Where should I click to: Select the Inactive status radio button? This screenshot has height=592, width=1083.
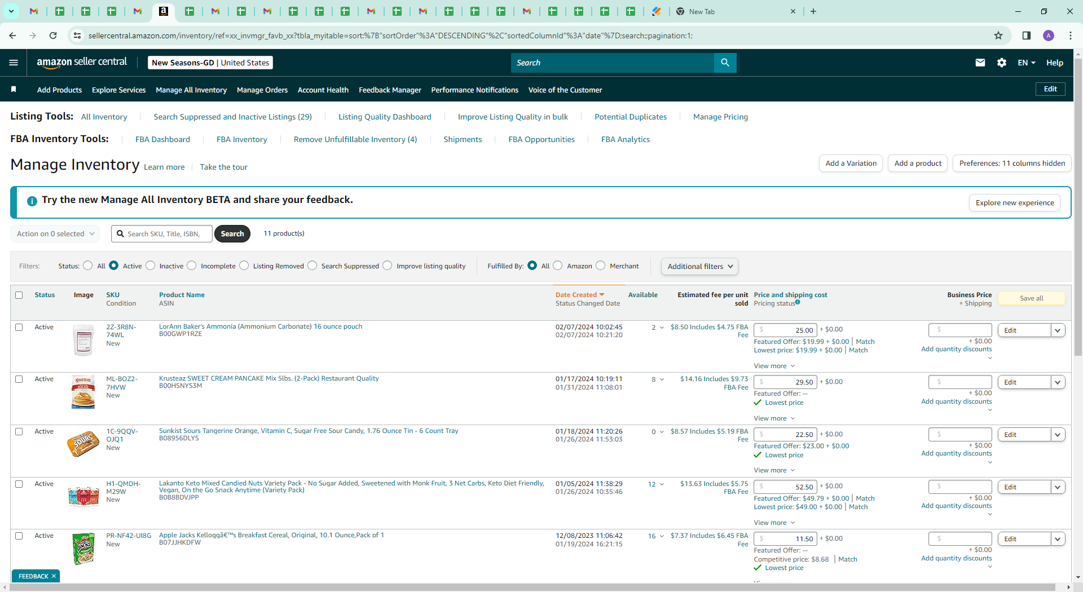click(150, 266)
